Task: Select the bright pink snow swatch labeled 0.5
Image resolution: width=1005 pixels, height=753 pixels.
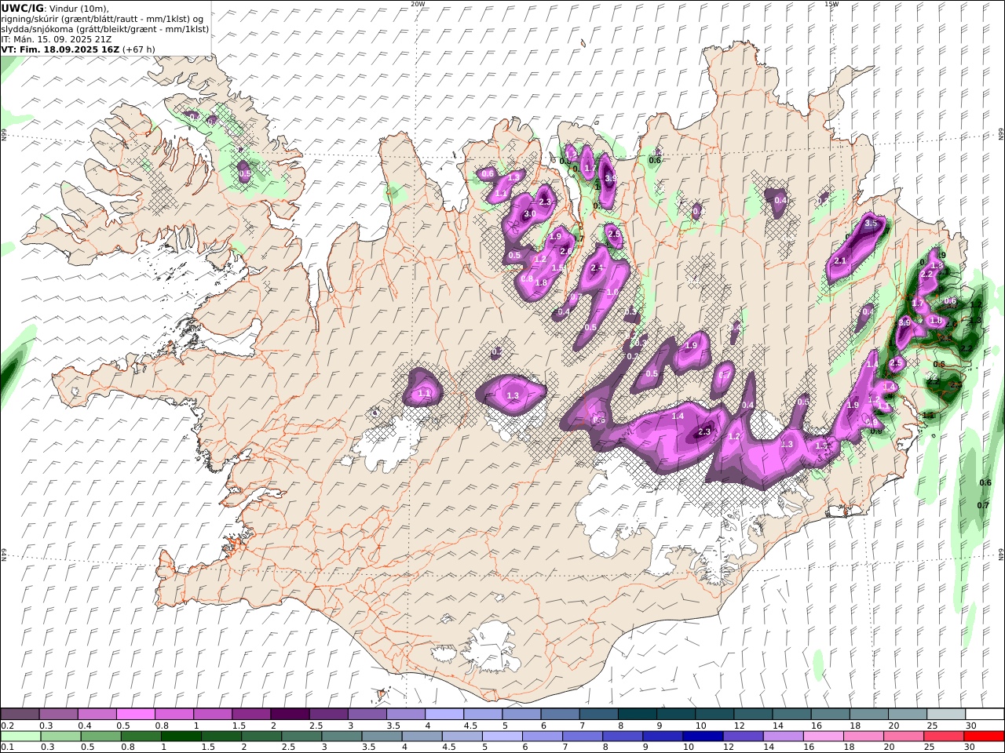Action: pos(135,714)
